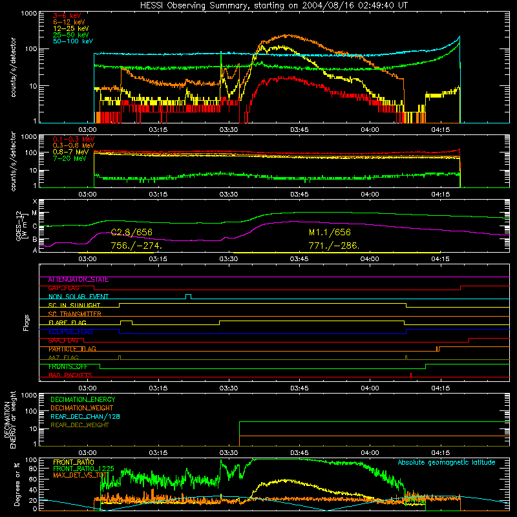
Task: Select the M1.1/656 flare annotation
Action: (x=330, y=232)
